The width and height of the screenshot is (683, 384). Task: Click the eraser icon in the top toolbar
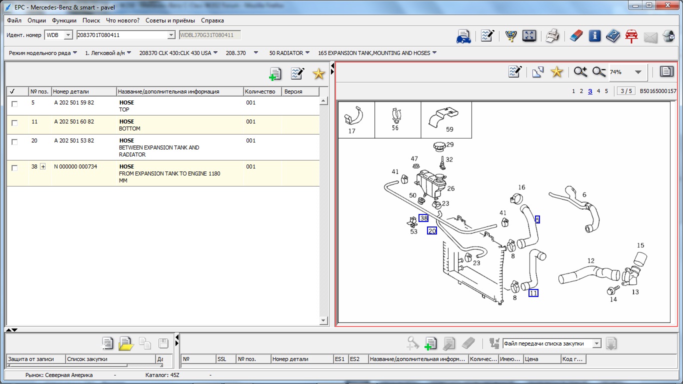576,36
